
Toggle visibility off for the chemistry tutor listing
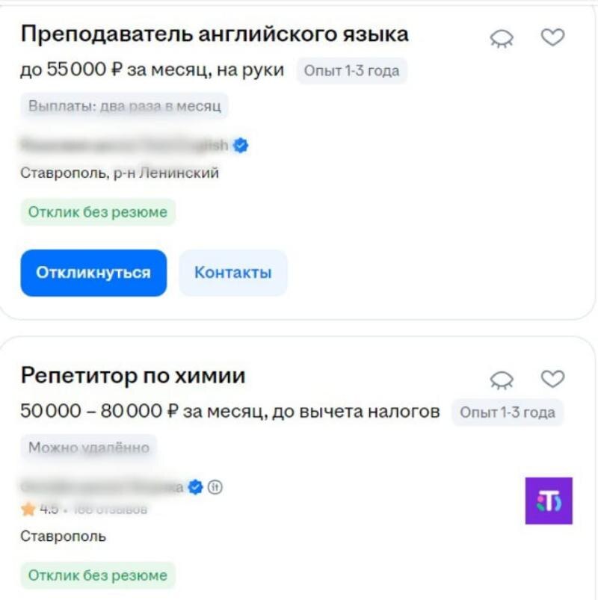coord(502,379)
